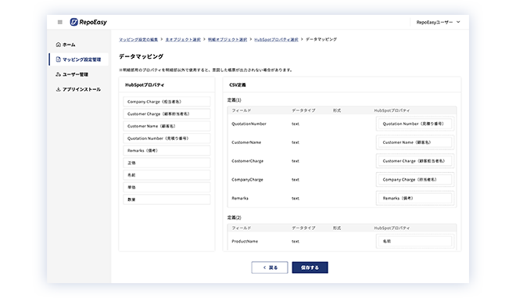
Task: Click the CustomerName field name text
Action: click(246, 142)
